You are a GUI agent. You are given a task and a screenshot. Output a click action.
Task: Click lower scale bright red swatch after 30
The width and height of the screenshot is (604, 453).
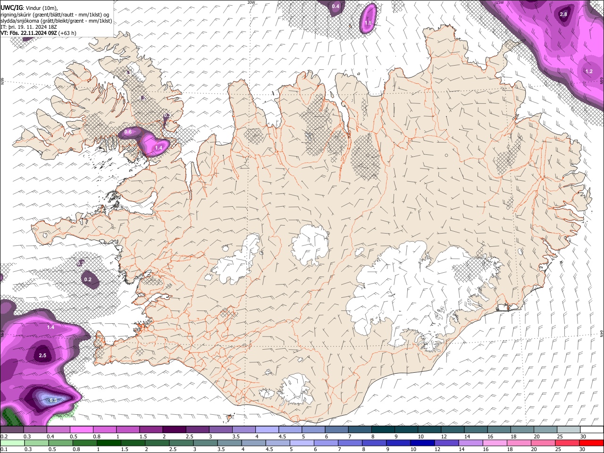click(x=592, y=443)
